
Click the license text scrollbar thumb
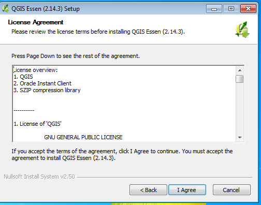click(240, 79)
